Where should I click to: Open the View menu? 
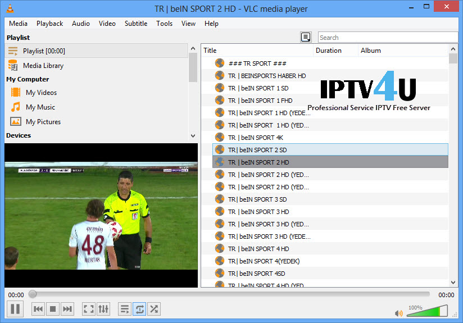coord(188,24)
